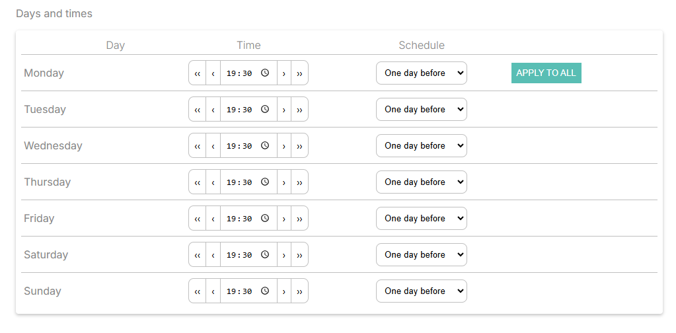Click the Sunday 19:30 time input
The width and height of the screenshot is (676, 333).
[241, 291]
